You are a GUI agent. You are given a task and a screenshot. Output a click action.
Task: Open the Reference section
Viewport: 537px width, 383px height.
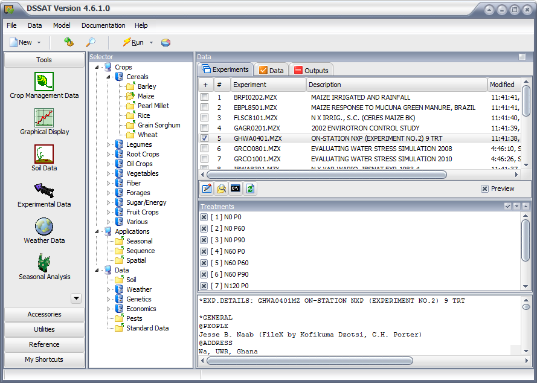[44, 344]
